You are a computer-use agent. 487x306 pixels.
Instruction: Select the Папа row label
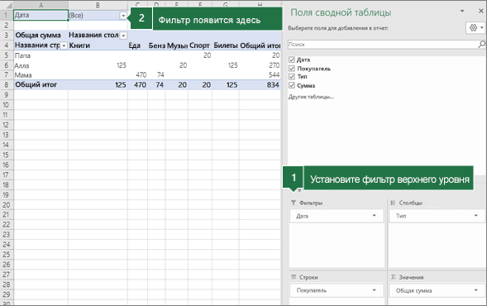41,55
